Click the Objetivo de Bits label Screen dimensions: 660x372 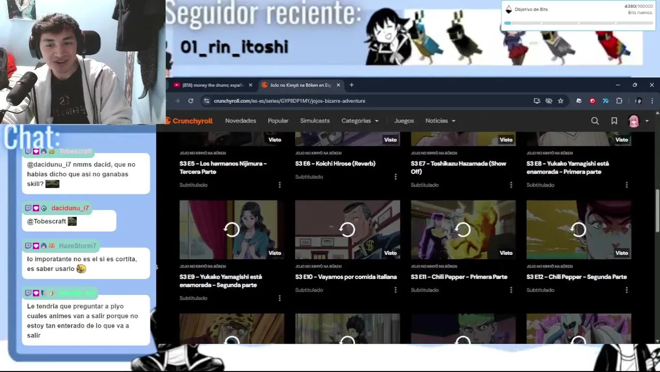point(531,9)
